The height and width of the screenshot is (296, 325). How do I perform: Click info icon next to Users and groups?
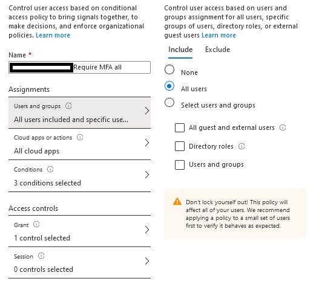pos(68,106)
